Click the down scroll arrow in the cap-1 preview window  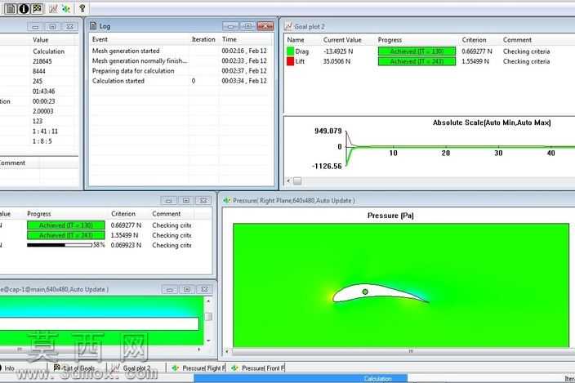pyautogui.click(x=208, y=341)
